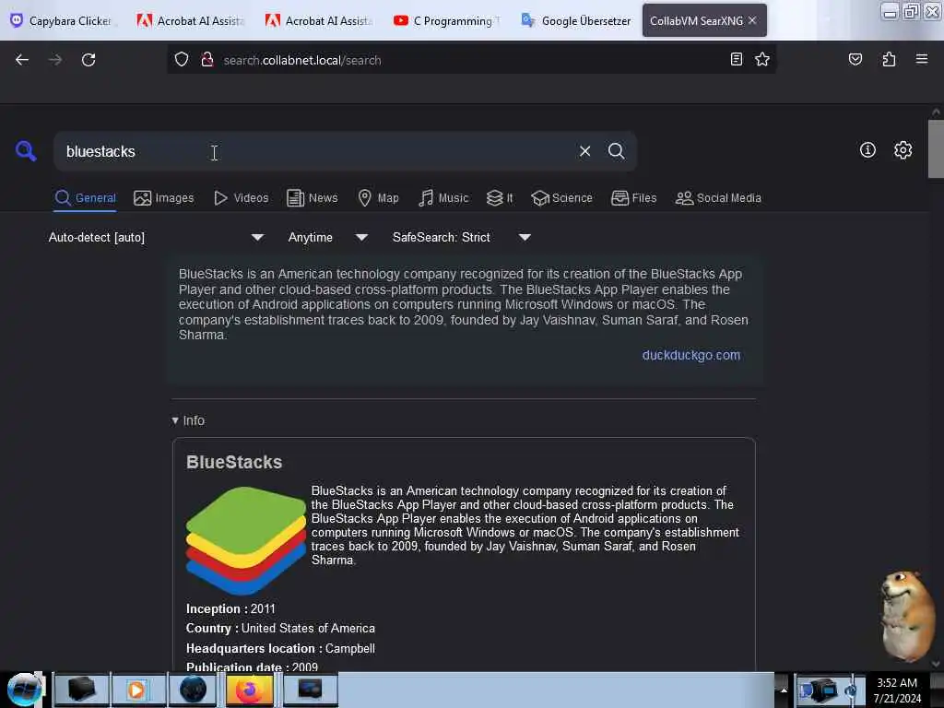The image size is (944, 708).
Task: Switch to the Images category
Action: pyautogui.click(x=164, y=198)
